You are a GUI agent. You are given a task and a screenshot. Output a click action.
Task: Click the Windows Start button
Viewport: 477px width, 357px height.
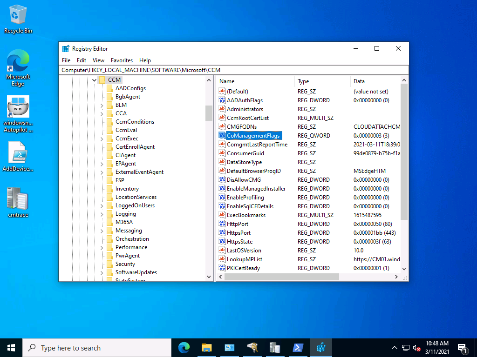pos(11,348)
